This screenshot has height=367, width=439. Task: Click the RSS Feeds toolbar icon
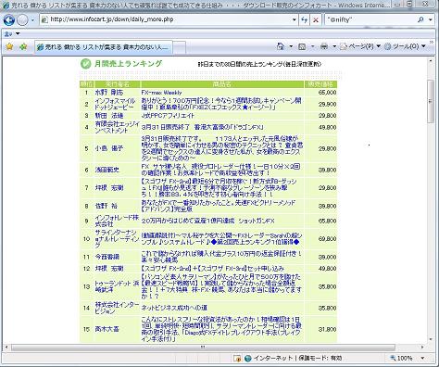302,46
